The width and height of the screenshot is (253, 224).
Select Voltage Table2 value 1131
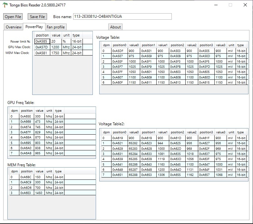click(192, 169)
